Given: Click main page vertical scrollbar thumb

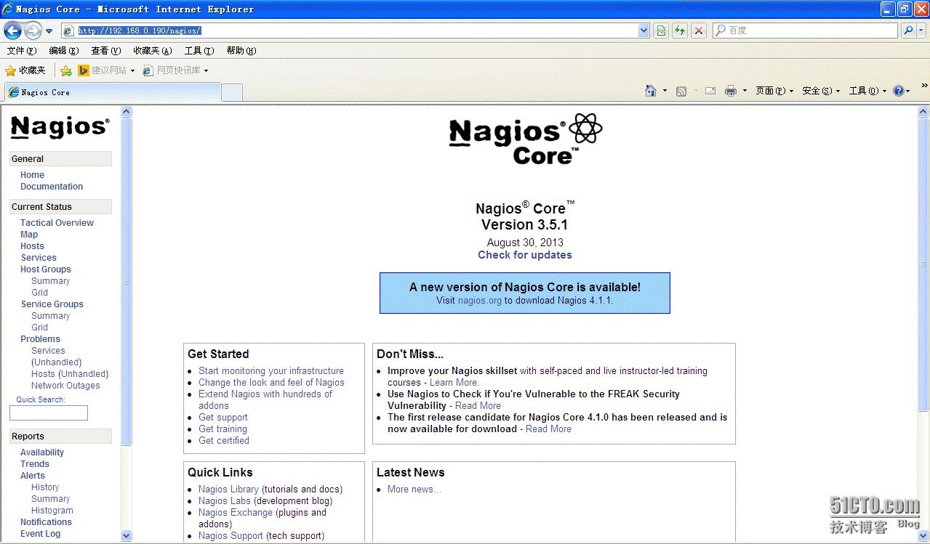Looking at the screenshot, I should (x=923, y=265).
